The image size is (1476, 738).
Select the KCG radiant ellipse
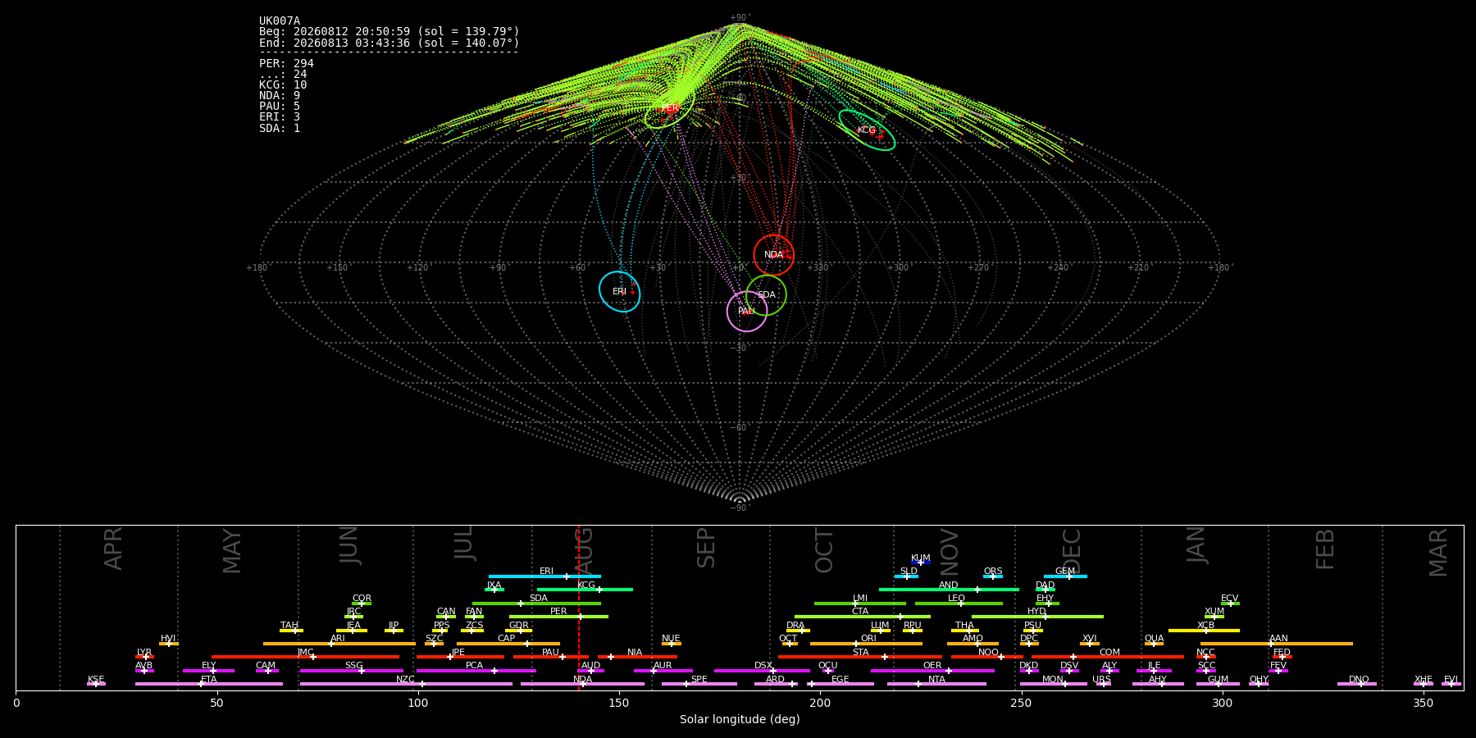pos(867,130)
